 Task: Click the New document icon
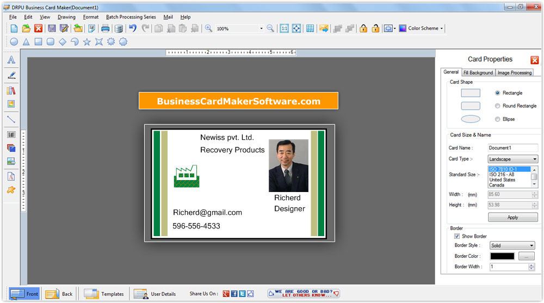point(14,28)
